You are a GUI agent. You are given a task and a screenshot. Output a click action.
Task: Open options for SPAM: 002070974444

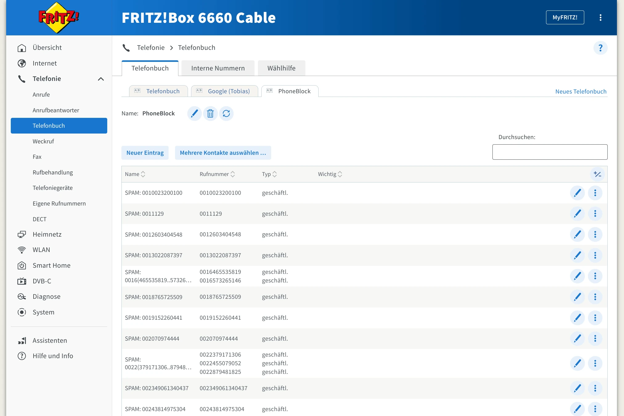coord(595,338)
